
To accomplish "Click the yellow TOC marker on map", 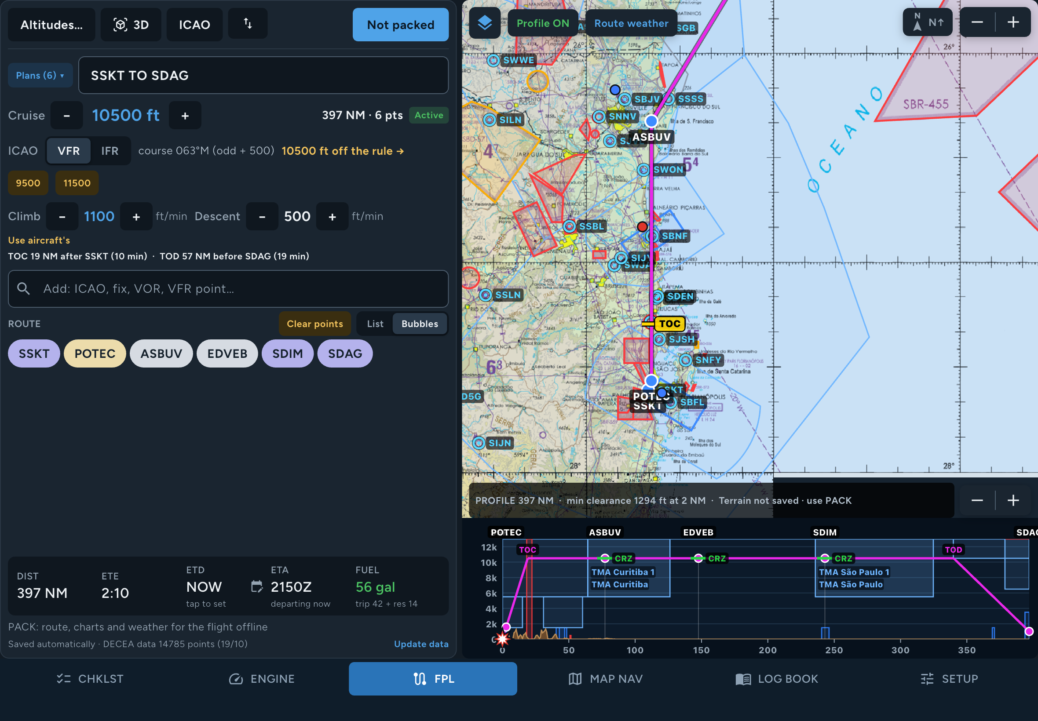I will [669, 324].
